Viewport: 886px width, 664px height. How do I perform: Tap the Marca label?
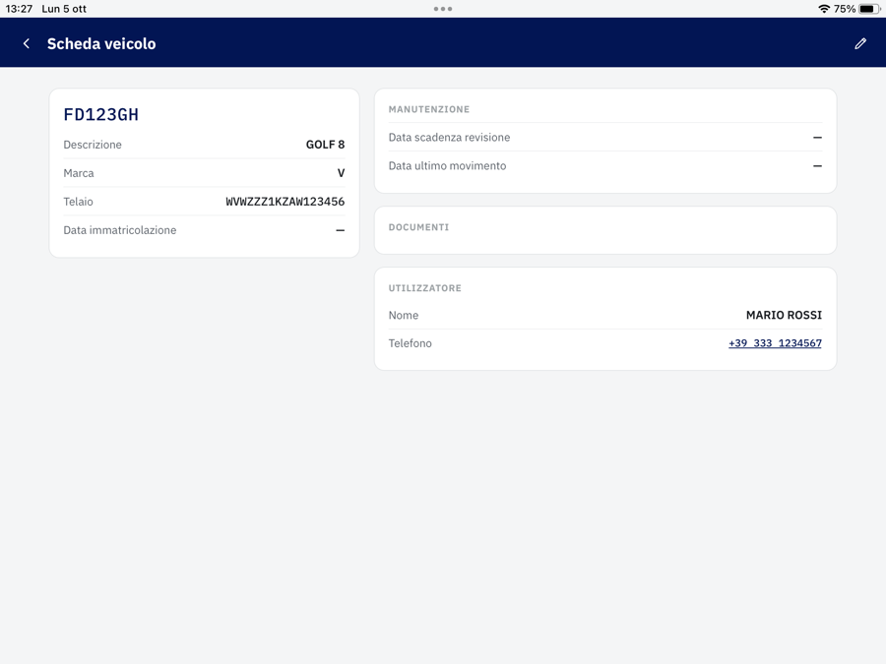[79, 173]
